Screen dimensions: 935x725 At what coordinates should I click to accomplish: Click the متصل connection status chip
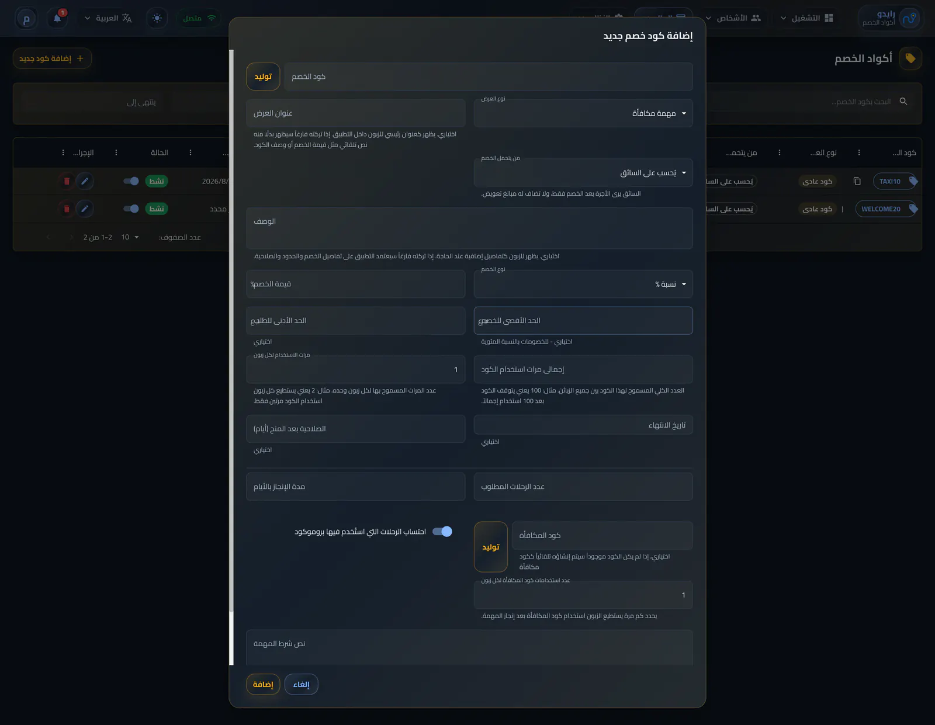point(199,18)
